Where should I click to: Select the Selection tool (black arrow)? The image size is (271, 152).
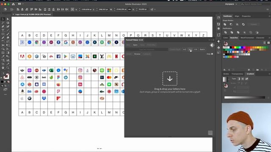(3, 19)
